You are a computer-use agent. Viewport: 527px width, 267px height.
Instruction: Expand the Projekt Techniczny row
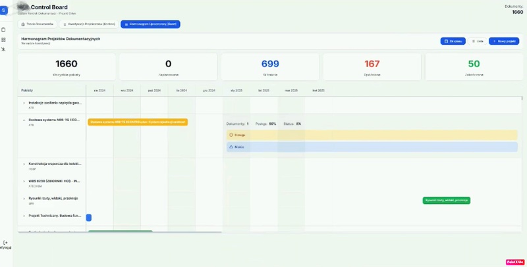(x=24, y=215)
